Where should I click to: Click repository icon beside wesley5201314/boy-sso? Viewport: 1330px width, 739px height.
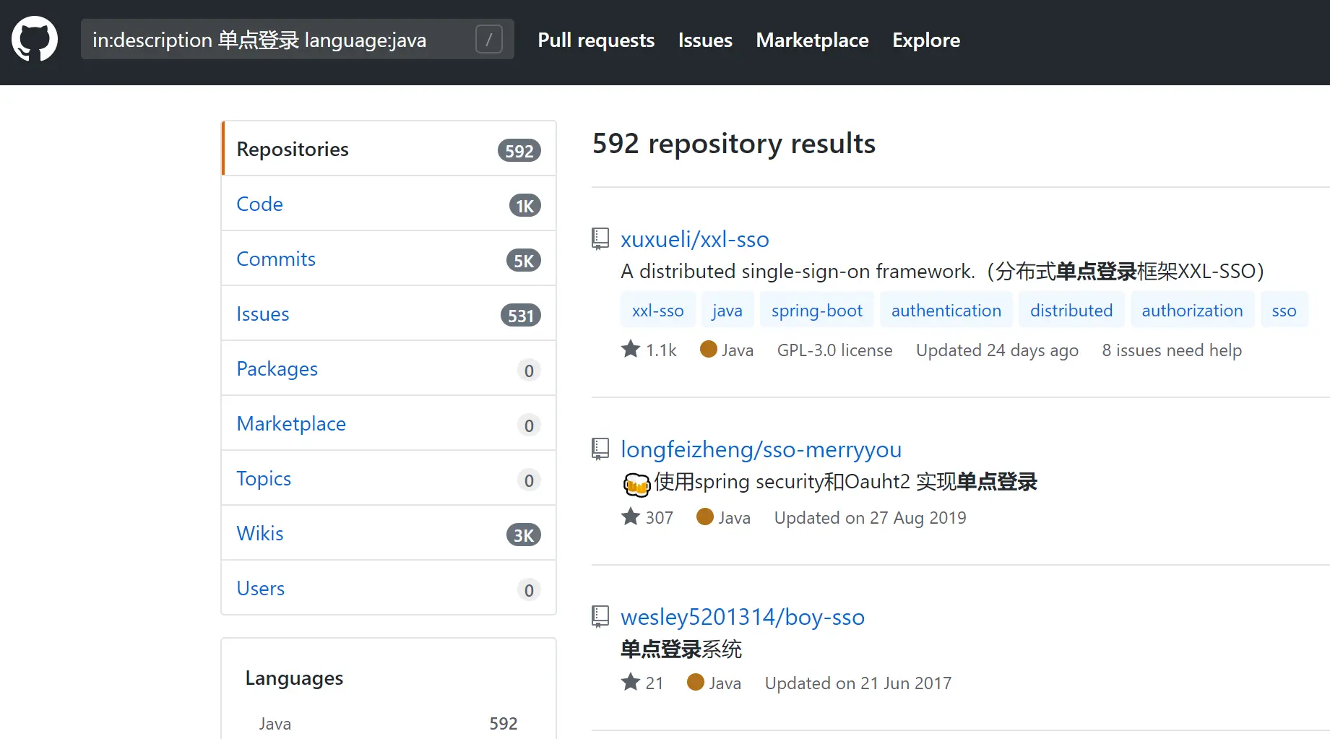(x=600, y=616)
